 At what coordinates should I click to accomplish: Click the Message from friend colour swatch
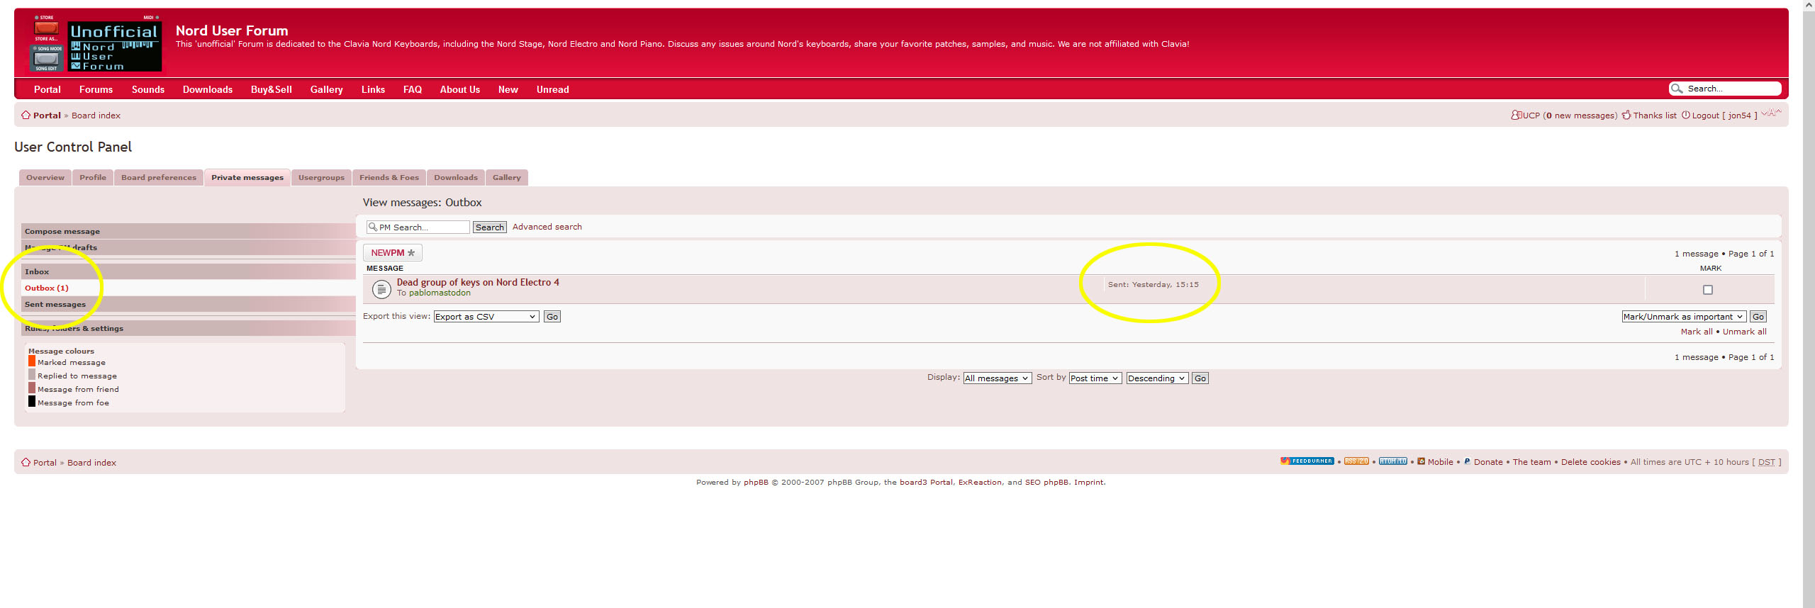point(32,388)
